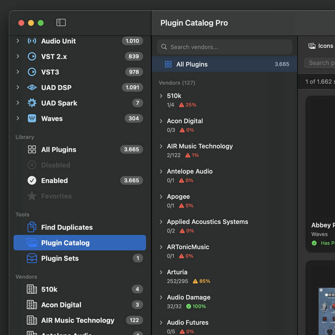
Task: Click the green check icon next to 100%
Action: 189,307
